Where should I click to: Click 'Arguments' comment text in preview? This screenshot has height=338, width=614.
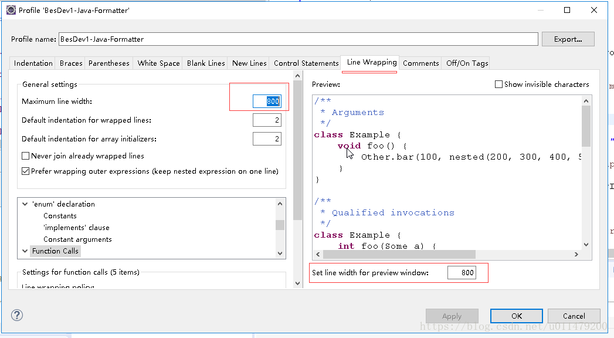[358, 113]
